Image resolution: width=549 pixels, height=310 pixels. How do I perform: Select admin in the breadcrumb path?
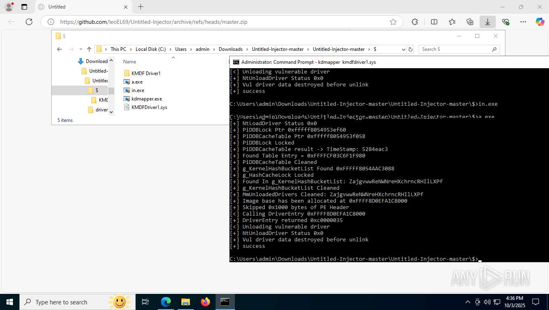pos(203,49)
